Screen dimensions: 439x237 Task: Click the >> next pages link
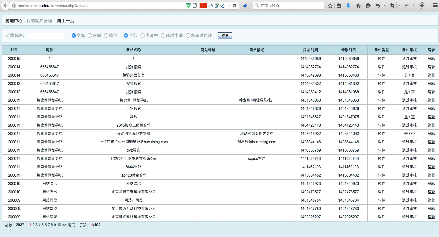(x=64, y=225)
